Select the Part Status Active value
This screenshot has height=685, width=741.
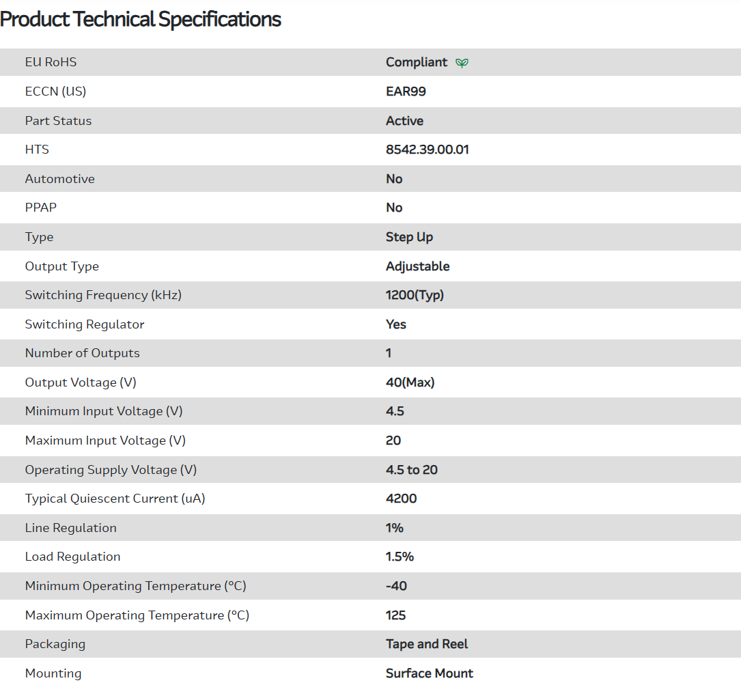[404, 121]
